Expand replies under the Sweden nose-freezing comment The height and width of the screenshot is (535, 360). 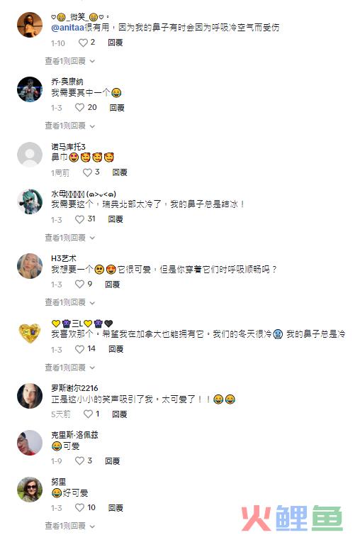(x=70, y=238)
